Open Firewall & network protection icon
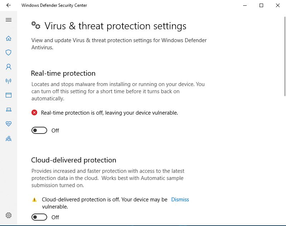The image size is (286, 226). click(x=9, y=81)
